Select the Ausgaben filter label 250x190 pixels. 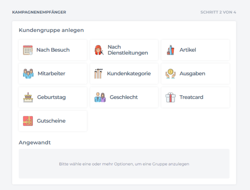coord(192,74)
